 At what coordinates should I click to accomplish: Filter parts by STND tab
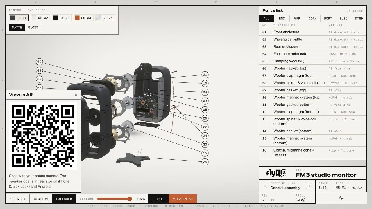[359, 19]
